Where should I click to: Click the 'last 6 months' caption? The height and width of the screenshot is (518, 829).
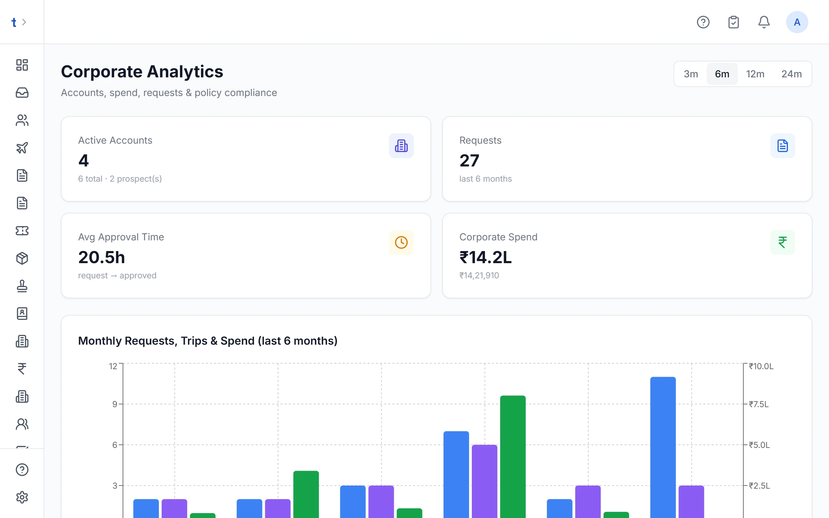(485, 179)
